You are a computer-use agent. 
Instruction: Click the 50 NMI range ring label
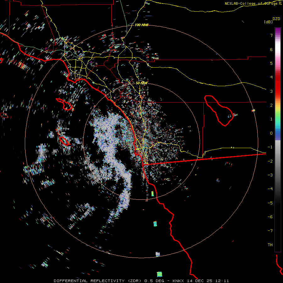tap(141, 83)
